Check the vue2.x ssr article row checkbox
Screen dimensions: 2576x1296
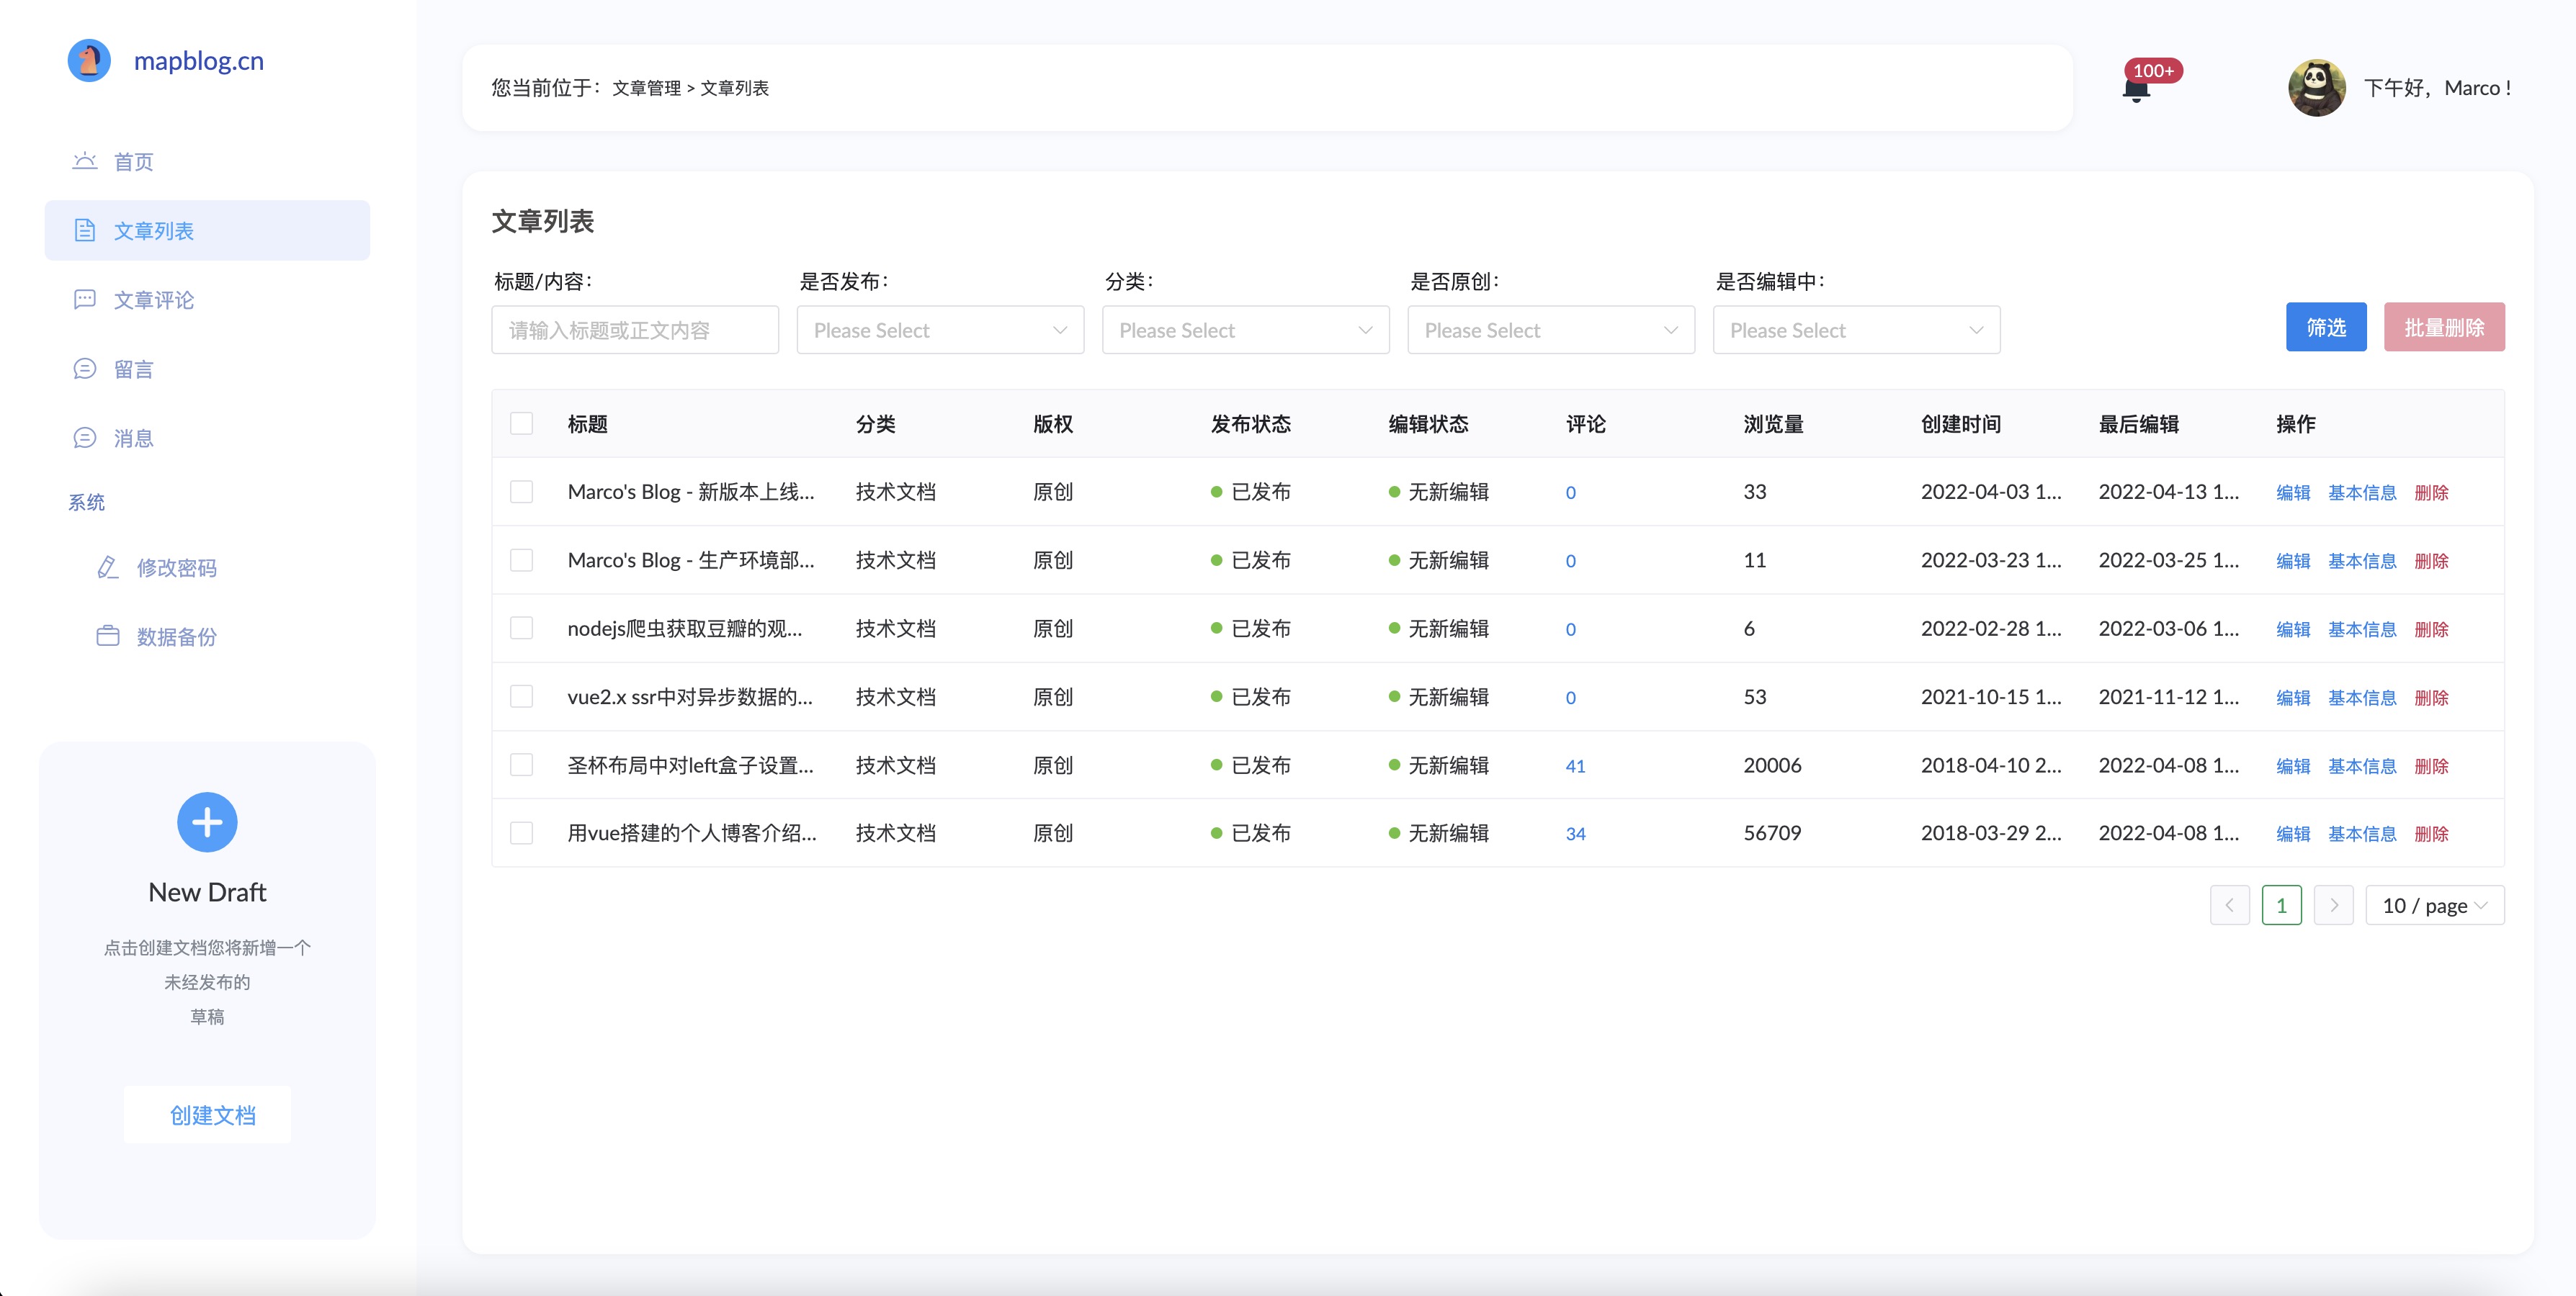click(521, 696)
